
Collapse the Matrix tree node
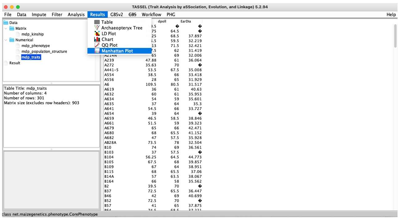click(6, 28)
